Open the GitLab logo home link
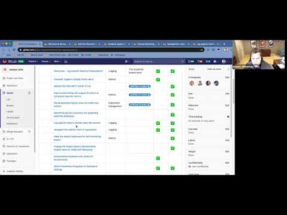The width and height of the screenshot is (287, 215). 10,62
